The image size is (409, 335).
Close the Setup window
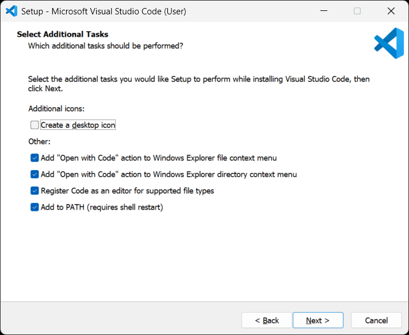click(391, 11)
